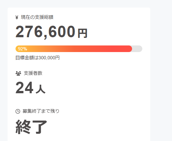Screen dimensions: 172x141
Task: Click the 人 unit after 24
Action: (x=41, y=89)
